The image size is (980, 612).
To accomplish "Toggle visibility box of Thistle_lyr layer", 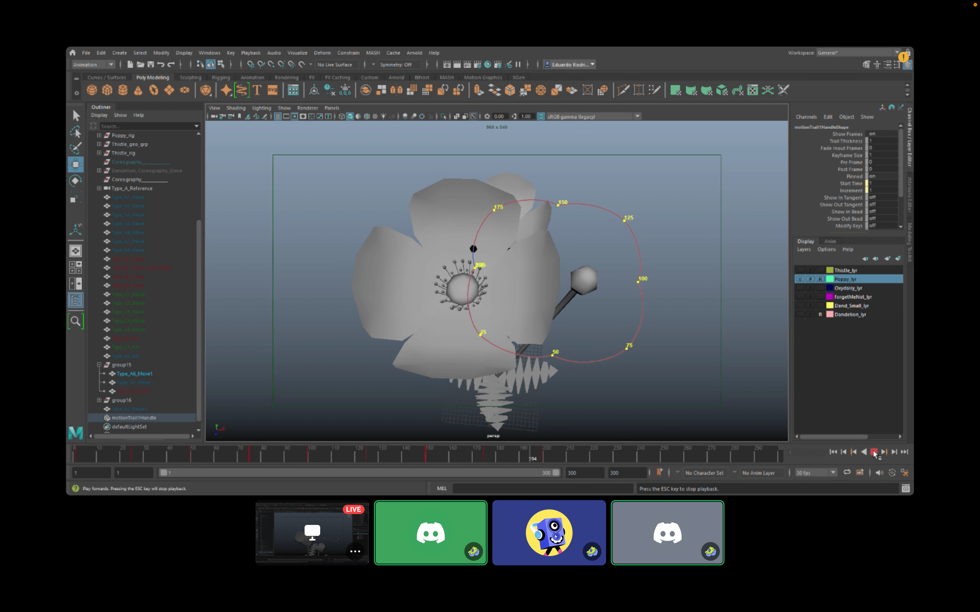I will coord(800,270).
